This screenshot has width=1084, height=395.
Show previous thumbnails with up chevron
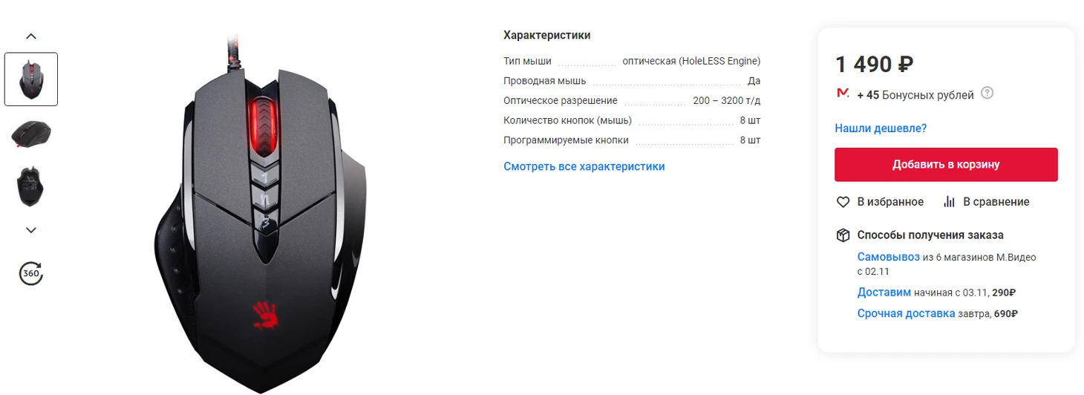(31, 36)
